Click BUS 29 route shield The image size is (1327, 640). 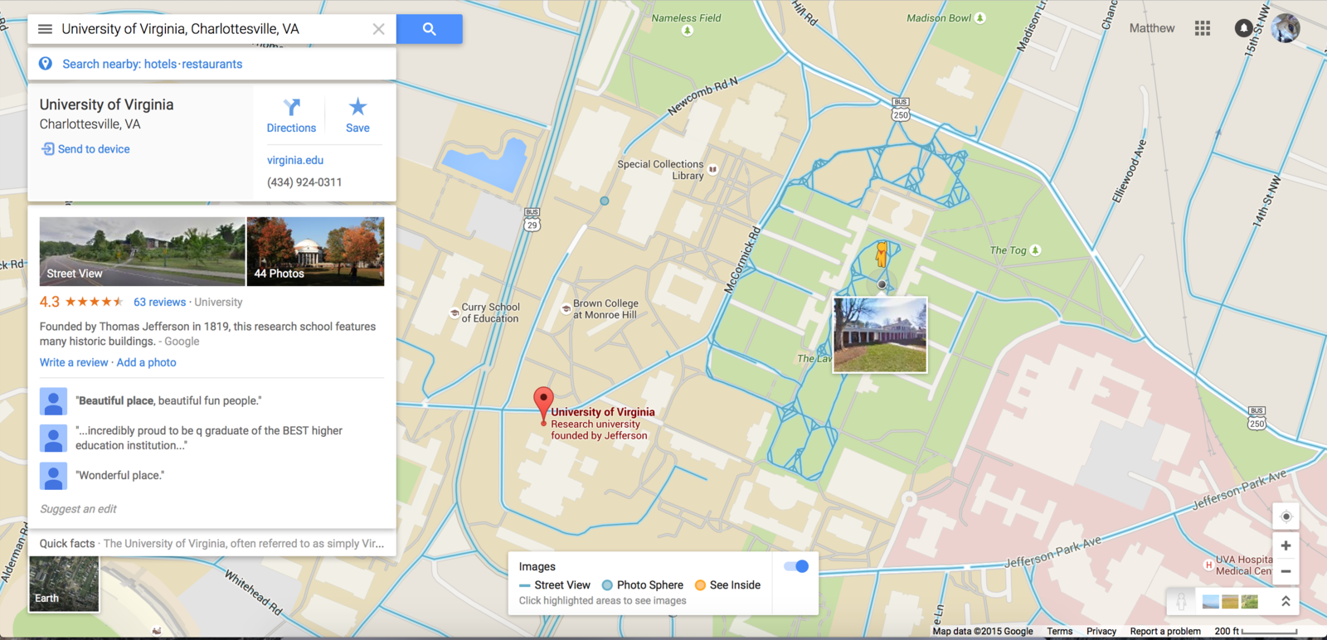coord(532,219)
